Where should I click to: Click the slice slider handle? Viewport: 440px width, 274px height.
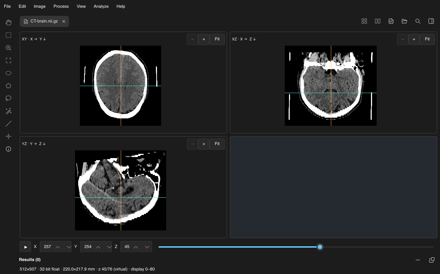320,247
